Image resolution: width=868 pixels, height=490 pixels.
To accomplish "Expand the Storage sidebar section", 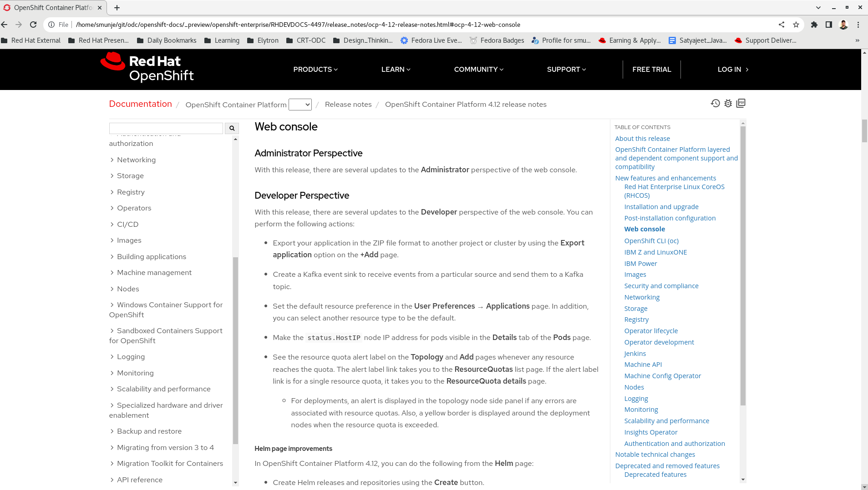I will 127,176.
